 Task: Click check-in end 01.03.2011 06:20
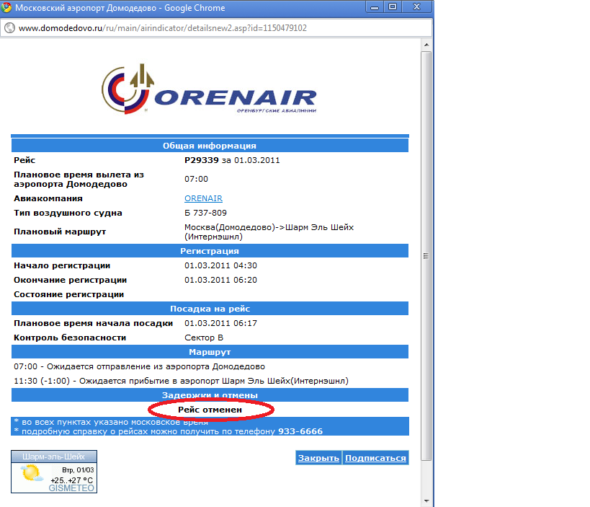coord(220,280)
